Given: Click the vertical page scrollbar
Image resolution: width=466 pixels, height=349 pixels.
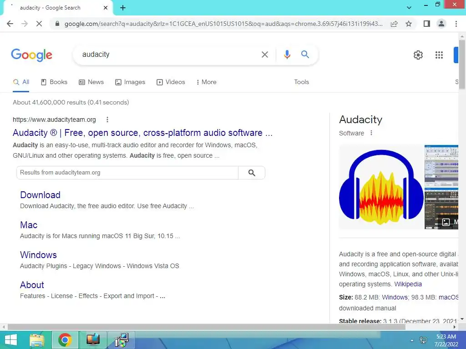Looking at the screenshot, I should [462, 65].
